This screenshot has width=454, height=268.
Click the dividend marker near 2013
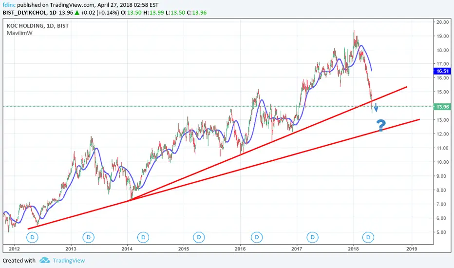click(x=88, y=237)
